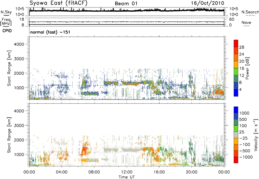Click the "Time UT" axis title
Image resolution: width=259 pixels, height=179 pixels.
click(127, 177)
